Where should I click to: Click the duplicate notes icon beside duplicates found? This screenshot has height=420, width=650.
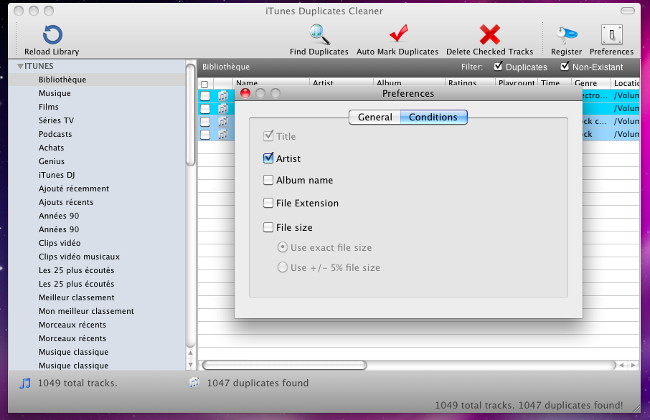pyautogui.click(x=194, y=383)
